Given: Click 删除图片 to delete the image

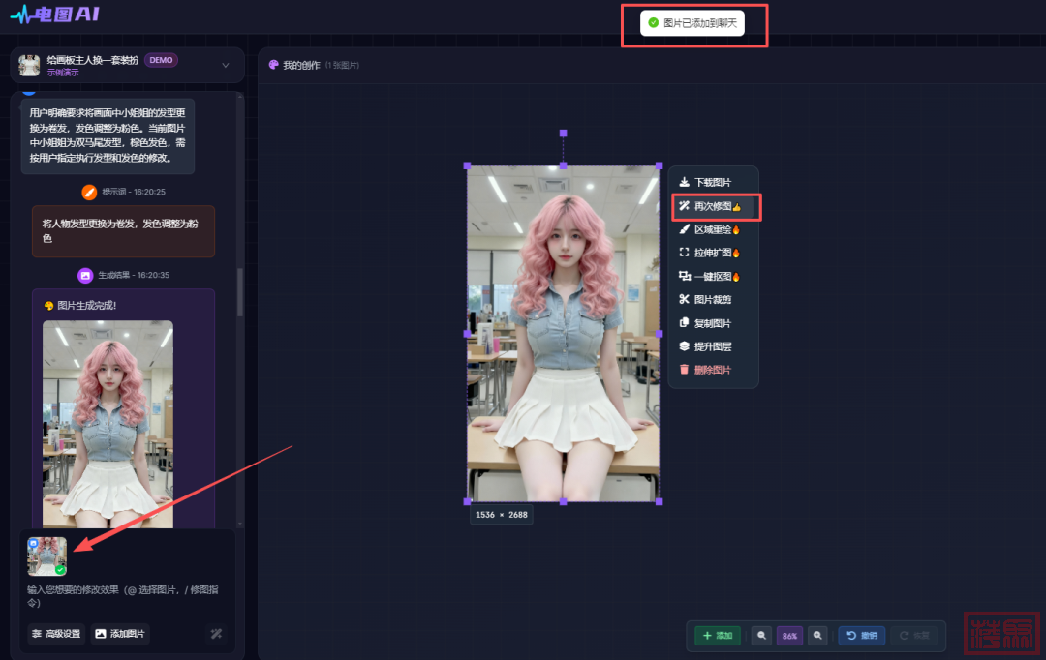Looking at the screenshot, I should point(712,370).
